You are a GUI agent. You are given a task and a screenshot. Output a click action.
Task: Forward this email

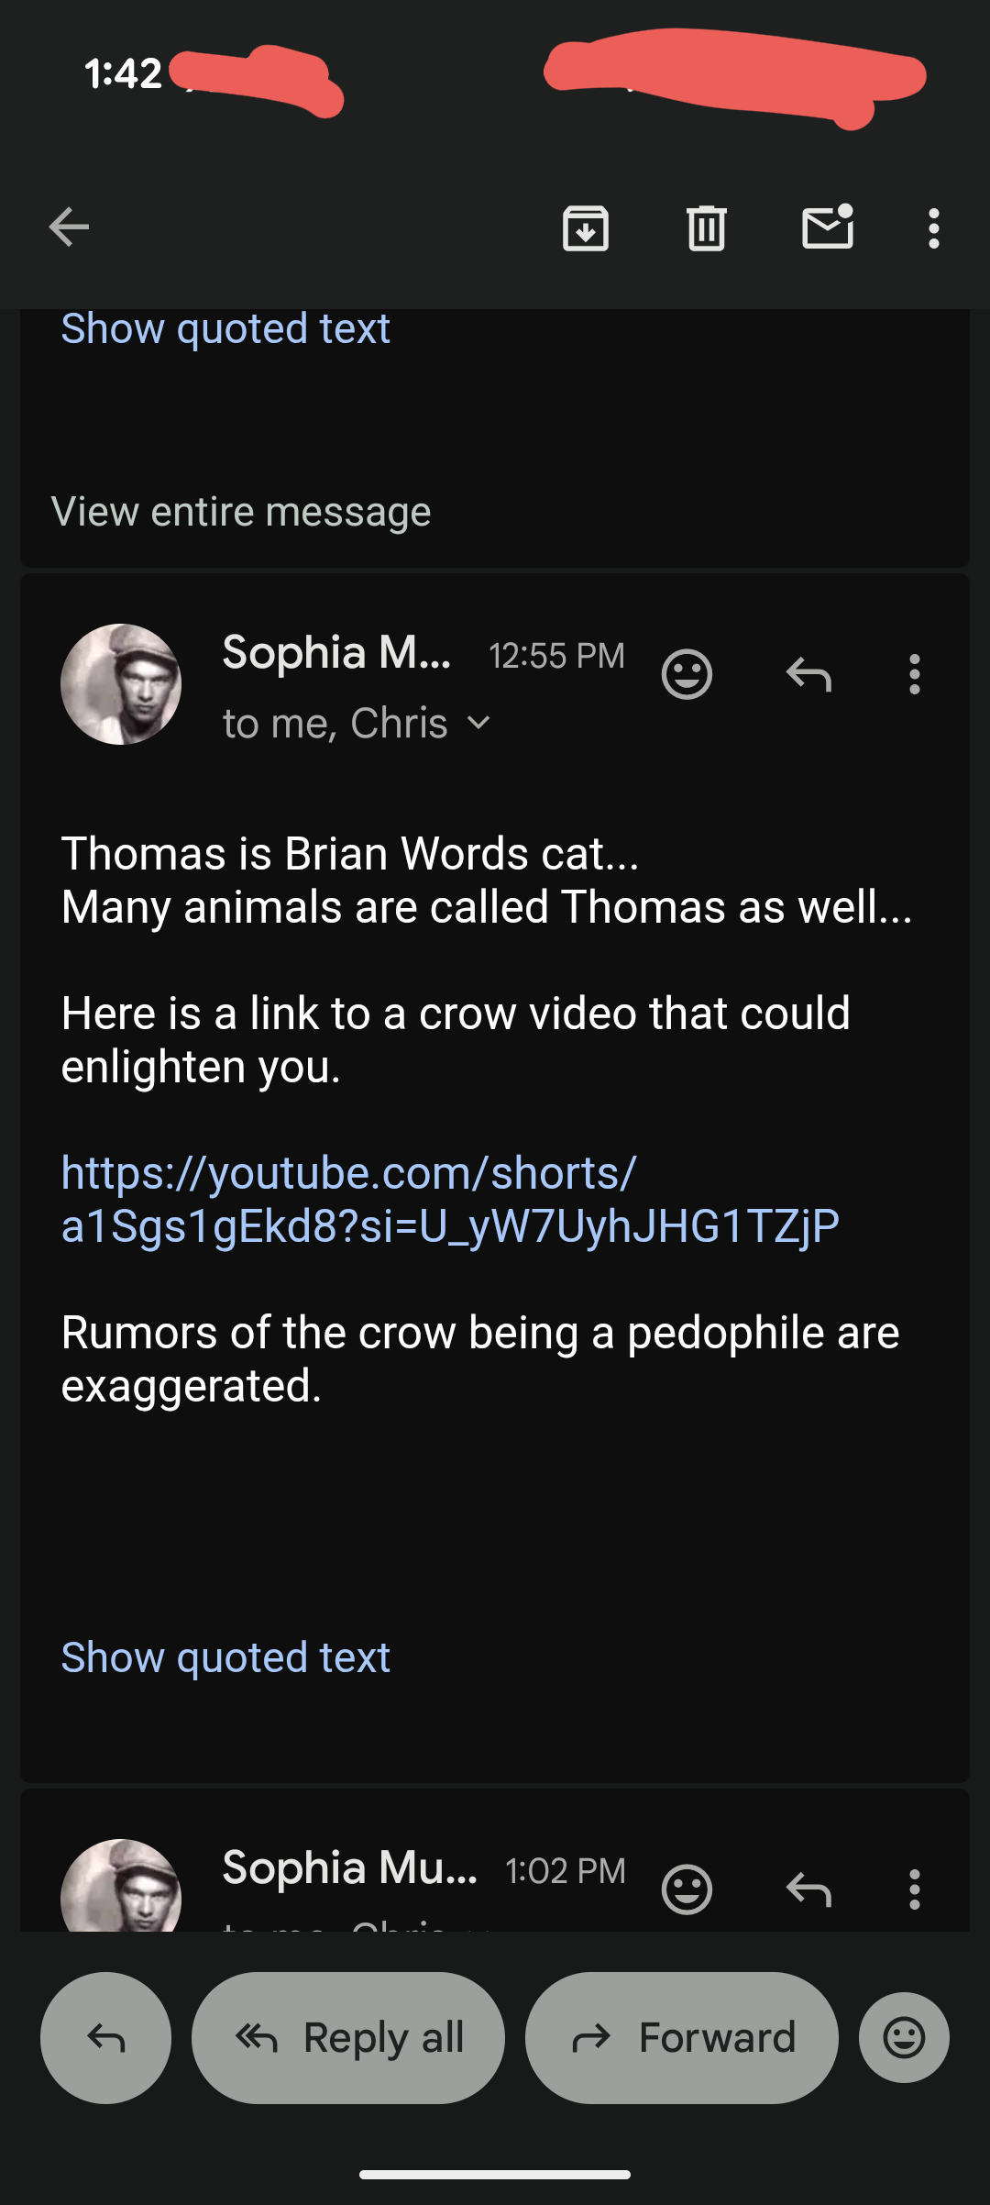681,2037
